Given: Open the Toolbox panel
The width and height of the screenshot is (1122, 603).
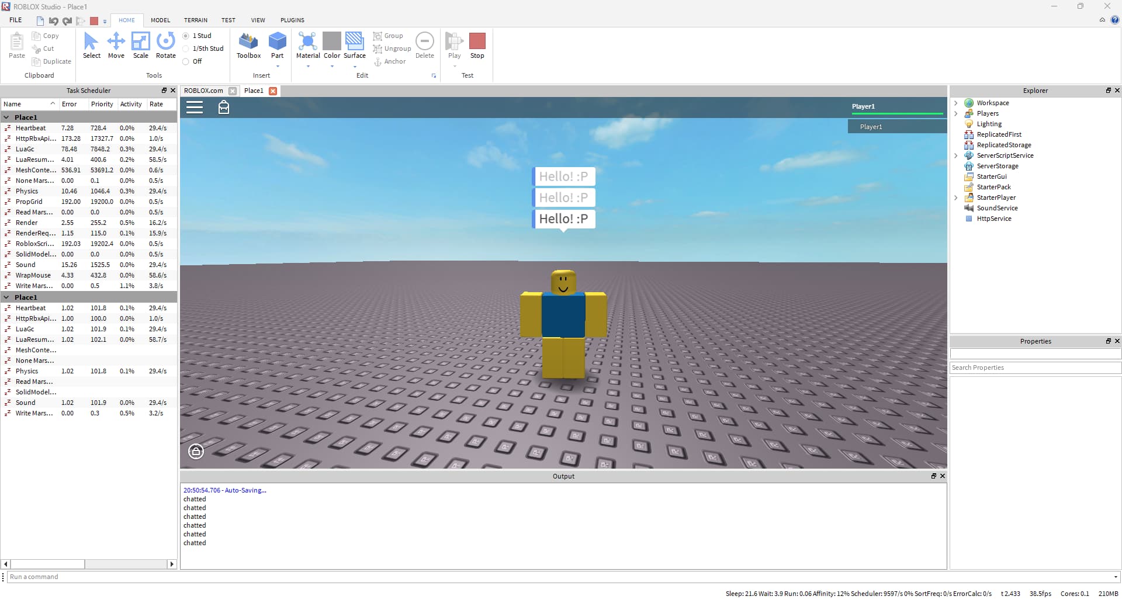Looking at the screenshot, I should tap(248, 46).
